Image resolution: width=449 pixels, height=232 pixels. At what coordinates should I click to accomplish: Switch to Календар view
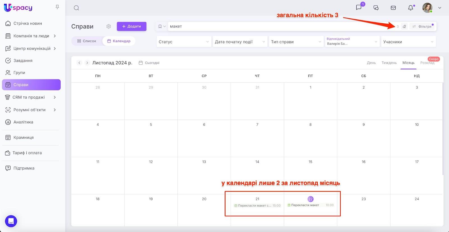click(x=119, y=41)
